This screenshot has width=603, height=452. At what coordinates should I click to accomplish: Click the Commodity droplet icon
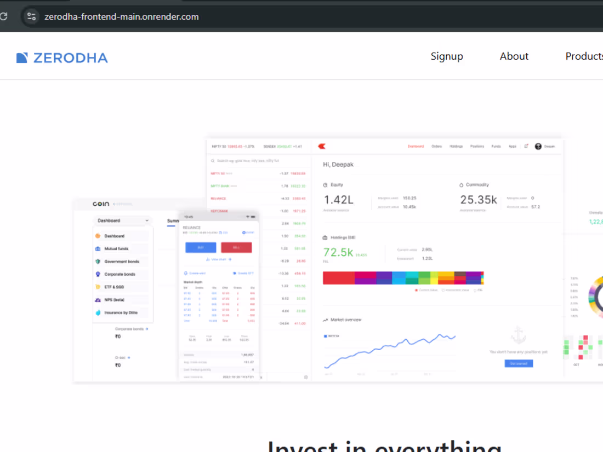click(461, 185)
